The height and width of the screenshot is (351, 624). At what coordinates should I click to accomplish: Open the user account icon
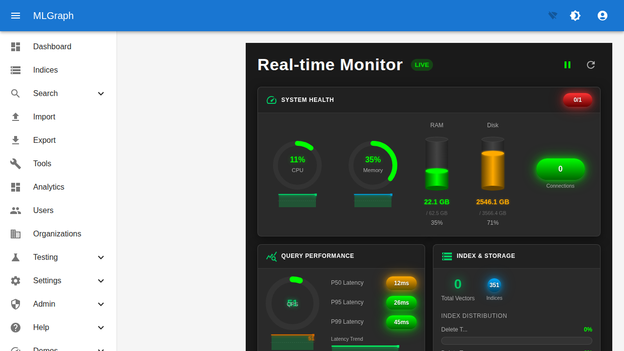point(603,16)
